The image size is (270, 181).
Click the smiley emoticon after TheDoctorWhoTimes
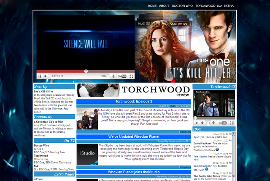pos(217,150)
